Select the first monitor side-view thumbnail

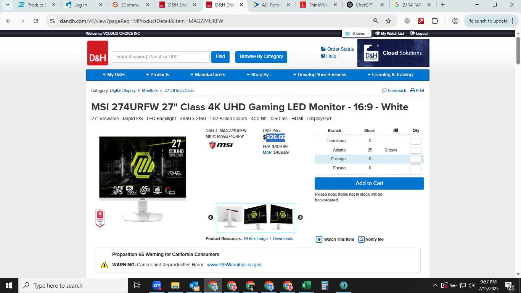[x=230, y=217]
